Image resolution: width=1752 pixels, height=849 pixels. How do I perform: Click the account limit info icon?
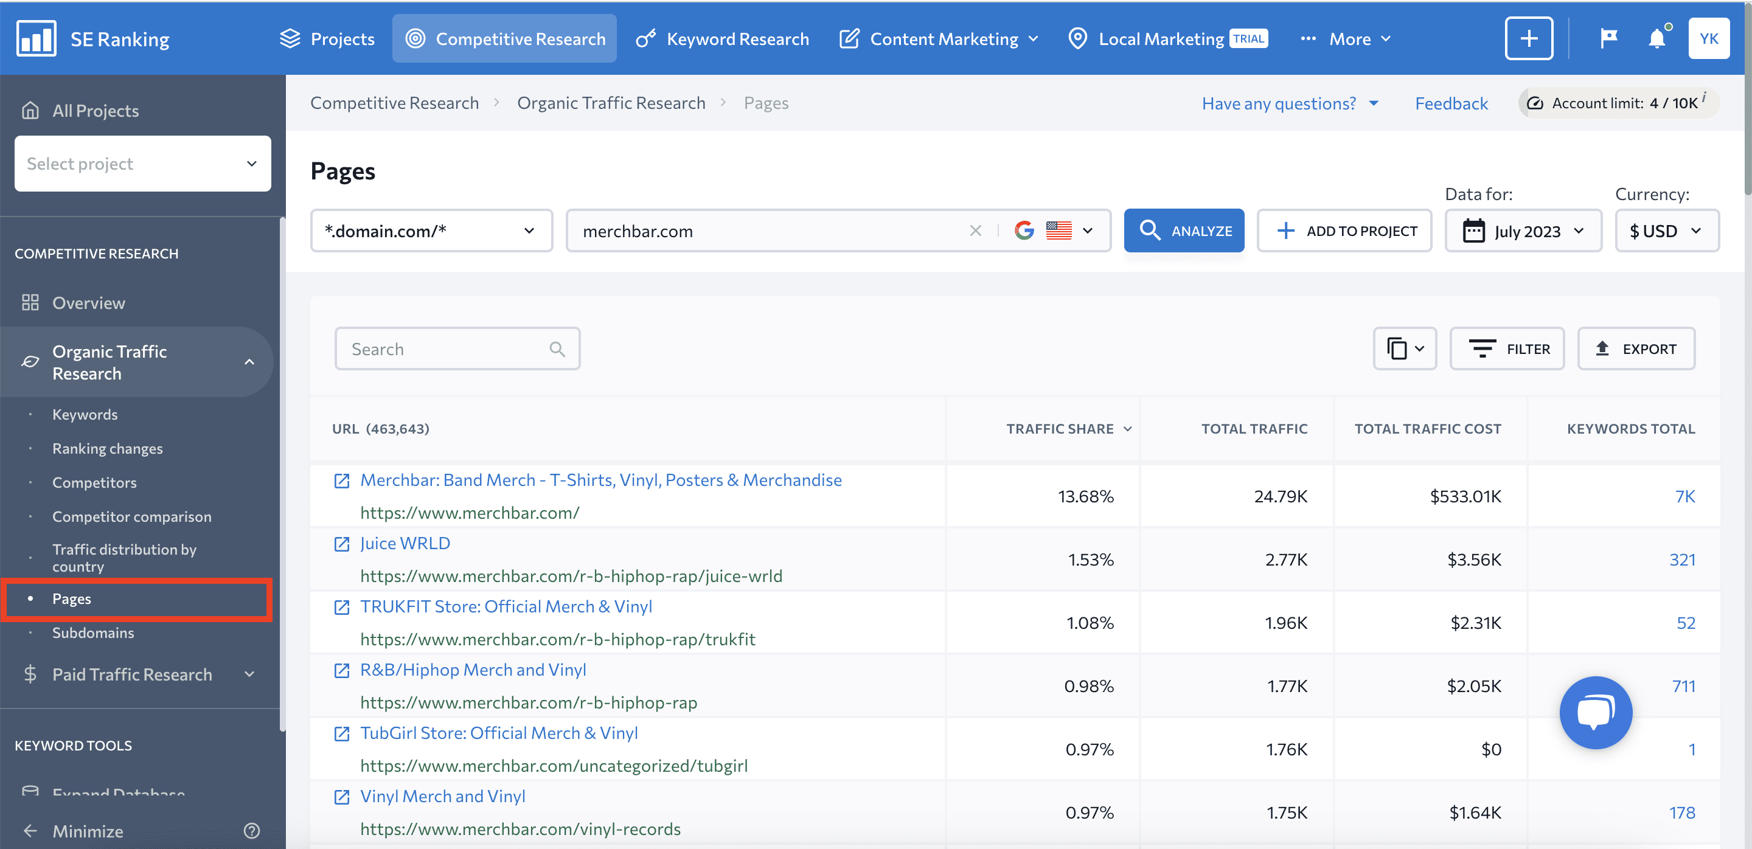1704,97
